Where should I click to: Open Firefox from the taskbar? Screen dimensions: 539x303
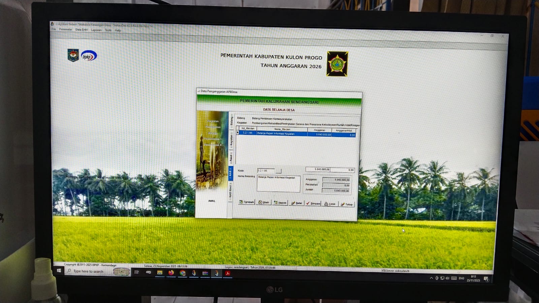171,273
